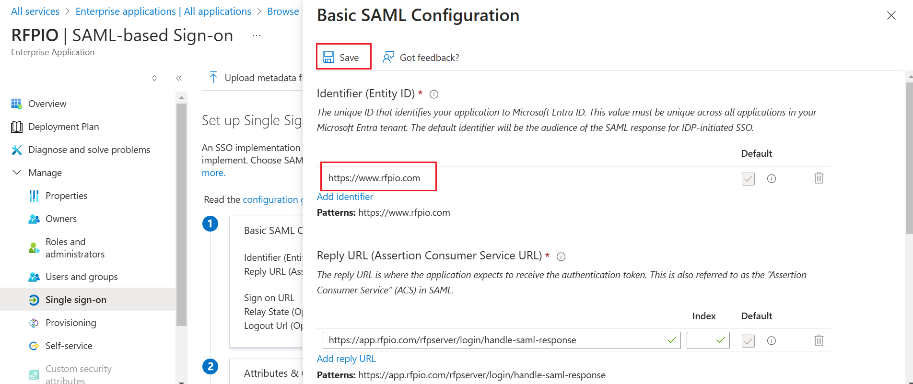This screenshot has height=384, width=913.
Task: Delete the https://www.rfpio.com identifier with trash icon
Action: point(819,178)
